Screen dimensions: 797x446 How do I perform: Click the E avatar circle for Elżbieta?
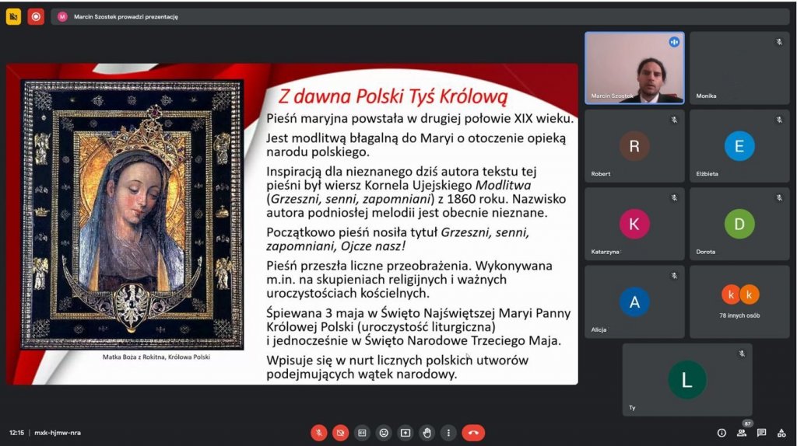click(739, 146)
